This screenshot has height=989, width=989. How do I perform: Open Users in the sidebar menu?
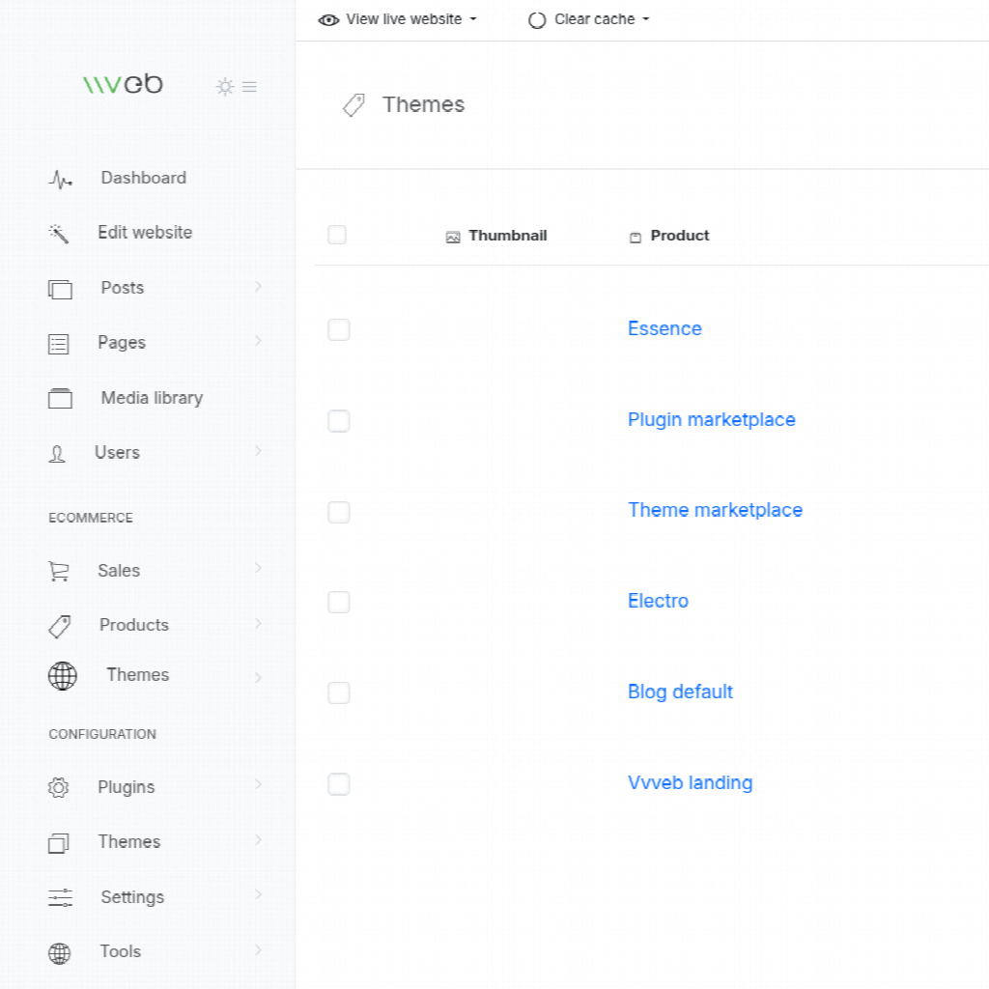point(117,453)
